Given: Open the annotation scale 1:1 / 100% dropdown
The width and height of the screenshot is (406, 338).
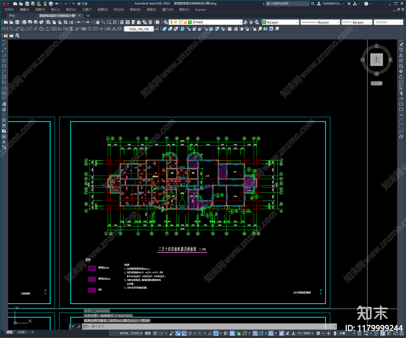Looking at the screenshot, I should click(x=306, y=333).
